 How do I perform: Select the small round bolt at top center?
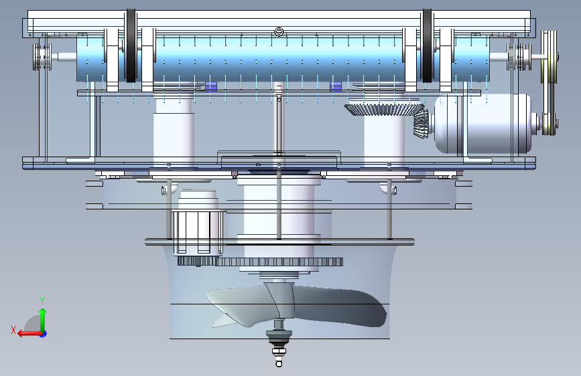coord(279,32)
